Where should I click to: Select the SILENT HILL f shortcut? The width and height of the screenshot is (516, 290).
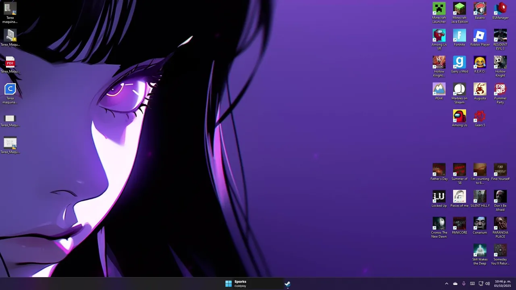pyautogui.click(x=480, y=199)
